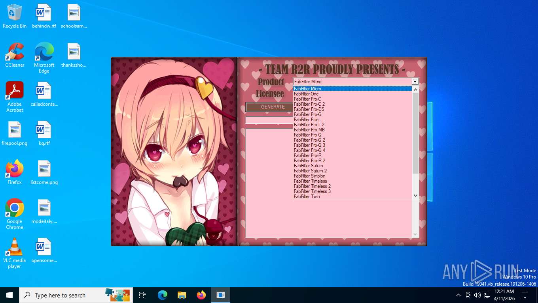
Task: Open the opensome document icon
Action: coord(44,251)
